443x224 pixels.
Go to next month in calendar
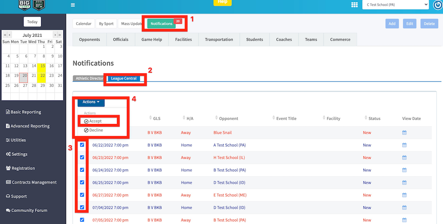coord(55,35)
